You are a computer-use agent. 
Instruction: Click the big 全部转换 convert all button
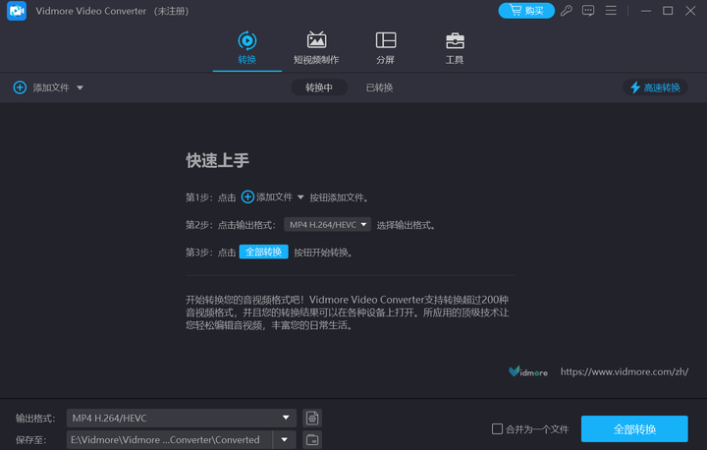point(634,428)
